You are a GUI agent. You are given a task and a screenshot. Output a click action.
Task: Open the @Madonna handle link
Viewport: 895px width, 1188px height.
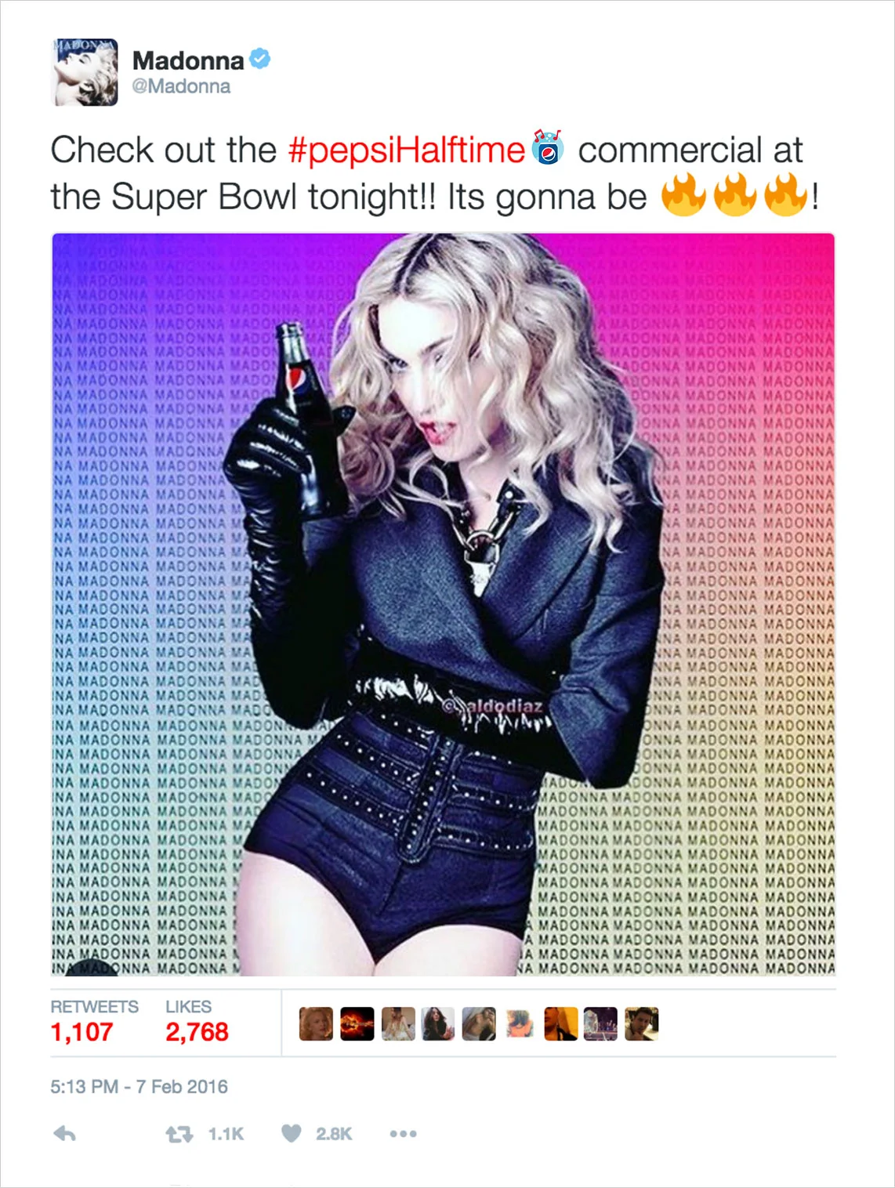[x=181, y=86]
